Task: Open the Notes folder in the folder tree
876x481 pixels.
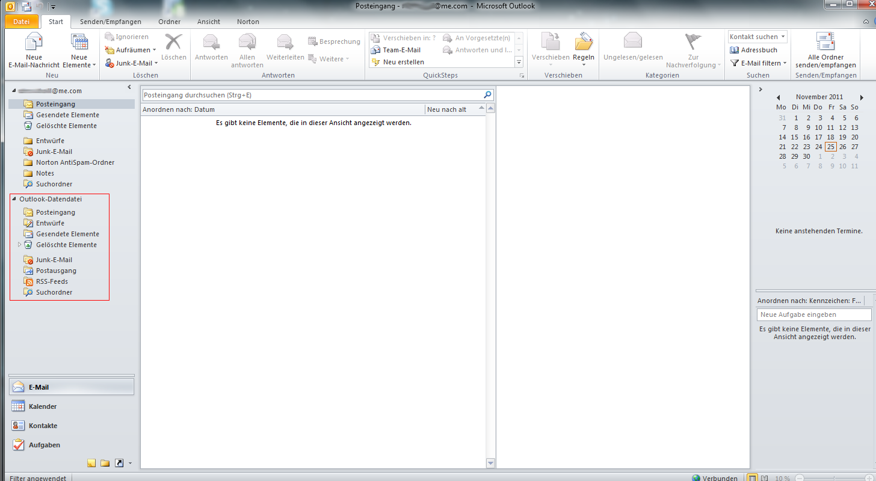Action: tap(45, 173)
